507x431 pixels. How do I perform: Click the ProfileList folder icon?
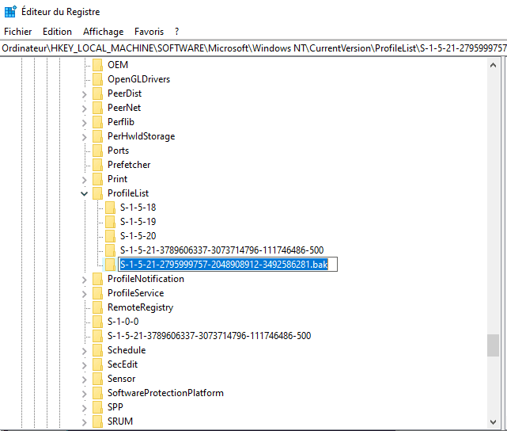tap(97, 193)
